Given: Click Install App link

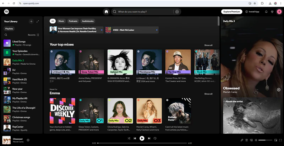Looking at the screenshot, I should click(x=252, y=12).
